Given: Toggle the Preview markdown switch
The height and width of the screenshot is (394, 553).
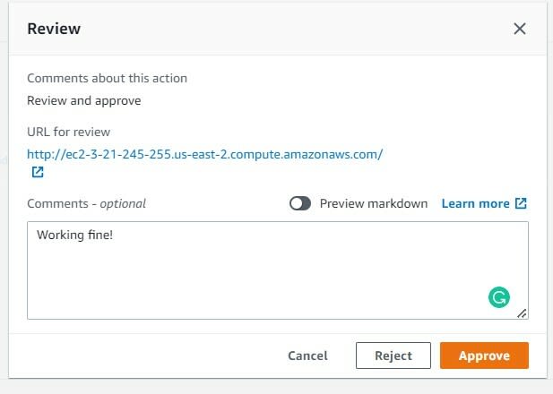Looking at the screenshot, I should [x=300, y=203].
